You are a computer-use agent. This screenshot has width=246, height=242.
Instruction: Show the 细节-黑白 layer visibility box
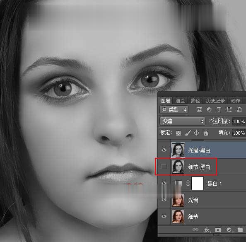click(x=164, y=167)
